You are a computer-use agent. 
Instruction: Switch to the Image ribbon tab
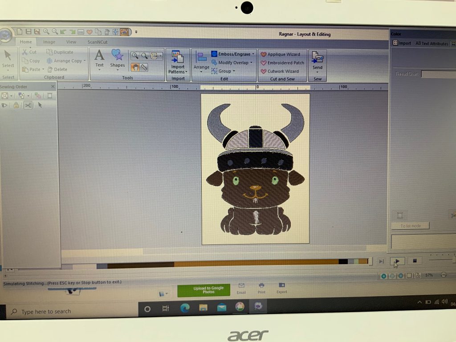tap(49, 42)
